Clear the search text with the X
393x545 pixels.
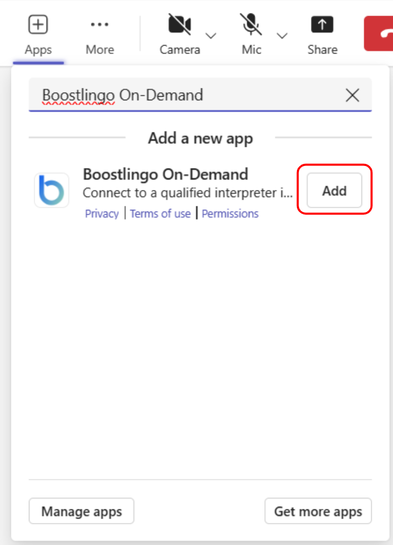(x=352, y=95)
